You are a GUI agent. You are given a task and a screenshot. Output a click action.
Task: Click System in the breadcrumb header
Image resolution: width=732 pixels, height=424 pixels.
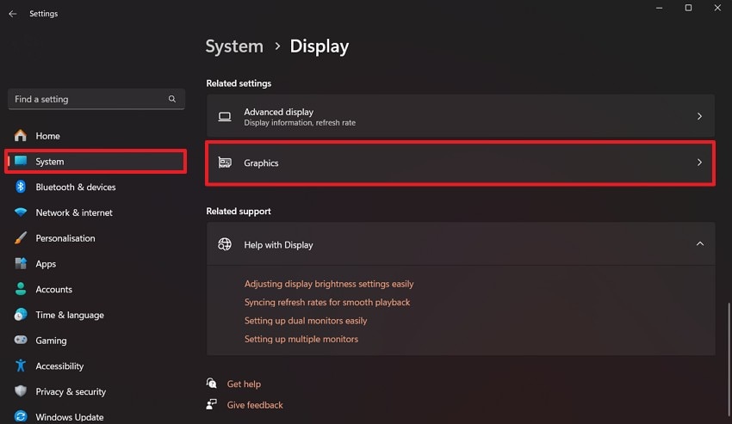(x=234, y=46)
